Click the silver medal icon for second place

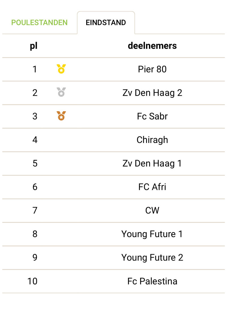[x=61, y=92]
